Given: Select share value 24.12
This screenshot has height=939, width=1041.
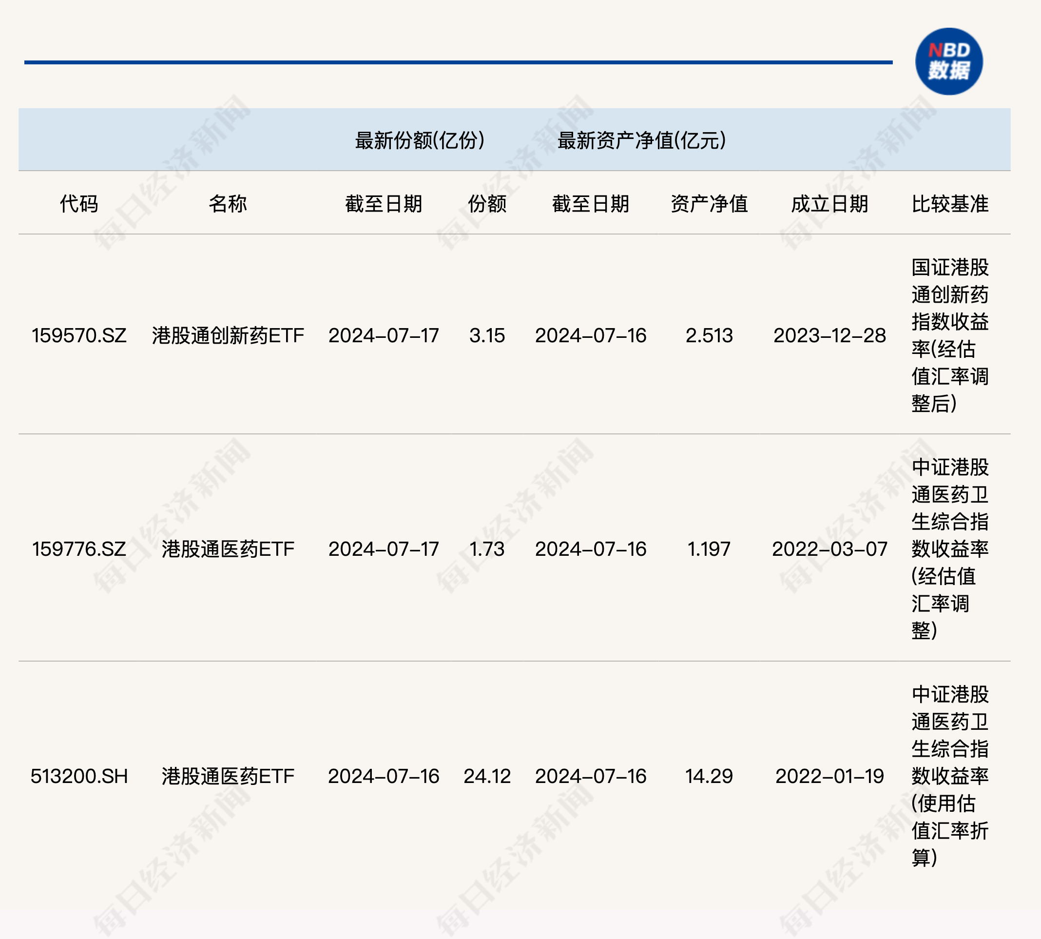Looking at the screenshot, I should (487, 776).
